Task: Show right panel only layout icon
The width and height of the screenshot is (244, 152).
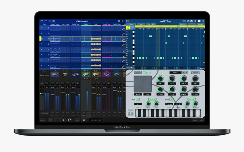Action: coord(203,21)
